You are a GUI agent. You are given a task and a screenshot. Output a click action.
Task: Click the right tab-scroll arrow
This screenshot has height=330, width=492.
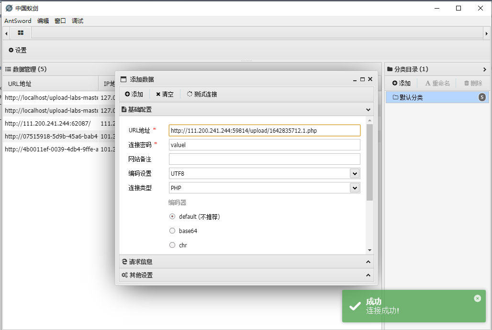coord(486,33)
